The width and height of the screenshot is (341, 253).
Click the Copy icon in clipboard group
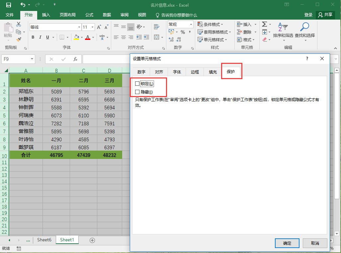[19, 32]
